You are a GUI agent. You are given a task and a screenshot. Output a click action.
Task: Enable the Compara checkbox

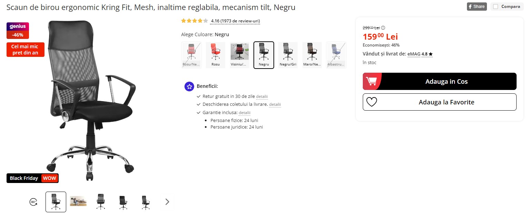click(496, 6)
